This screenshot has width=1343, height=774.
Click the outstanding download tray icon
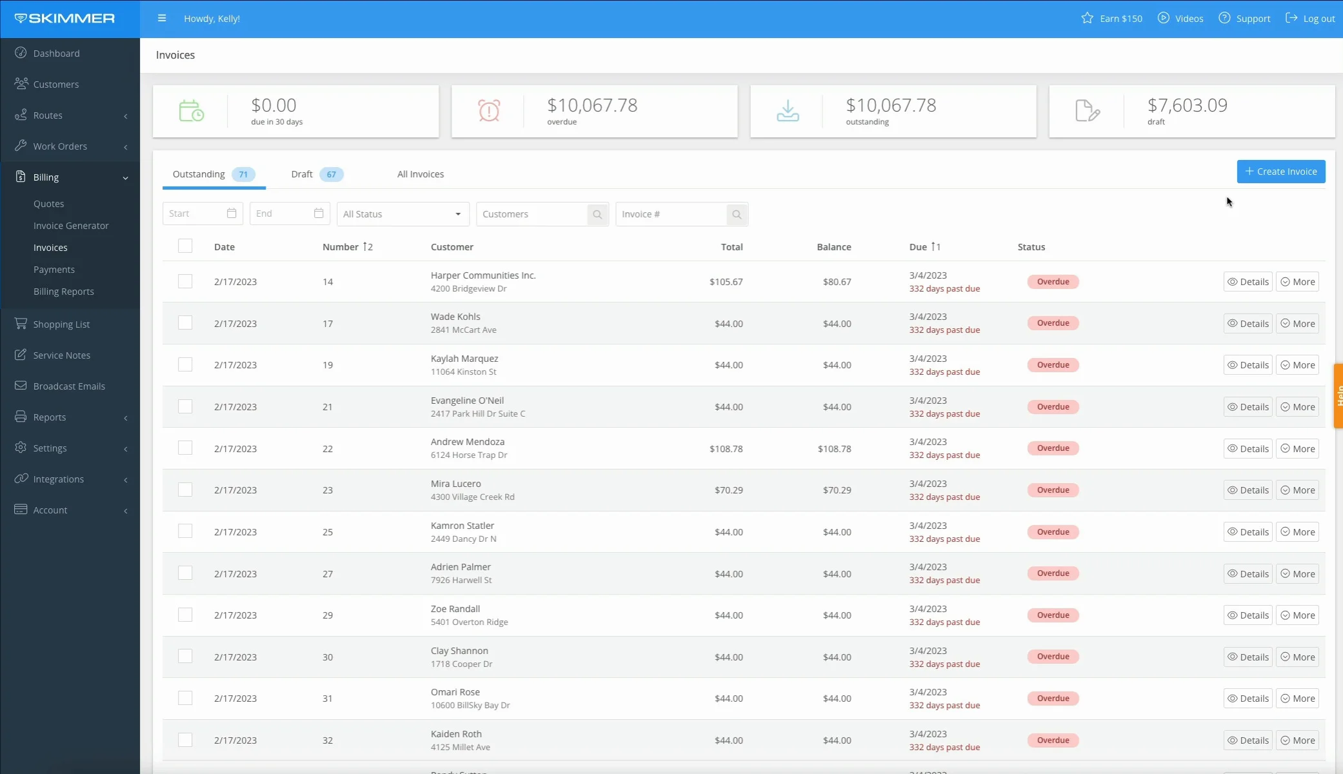tap(788, 110)
